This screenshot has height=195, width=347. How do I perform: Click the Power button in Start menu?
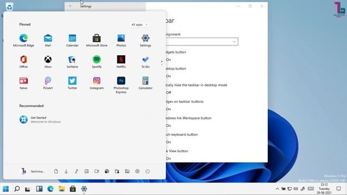pyautogui.click(x=147, y=171)
